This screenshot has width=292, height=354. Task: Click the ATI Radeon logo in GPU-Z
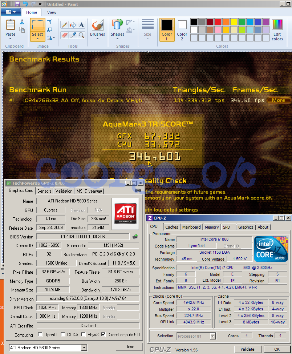[x=125, y=214]
